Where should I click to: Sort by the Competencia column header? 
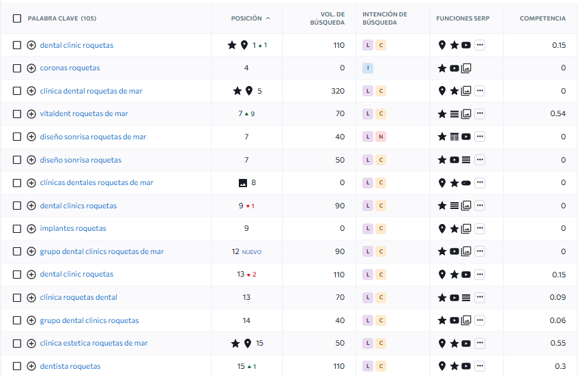[542, 18]
